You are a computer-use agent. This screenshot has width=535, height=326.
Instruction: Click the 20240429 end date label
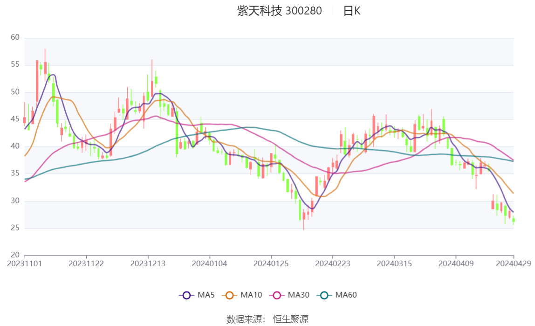click(x=514, y=264)
